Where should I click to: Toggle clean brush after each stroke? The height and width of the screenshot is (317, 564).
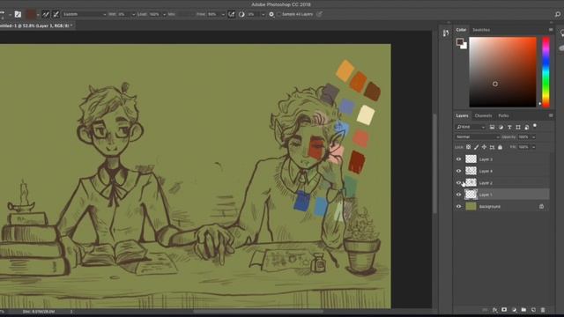point(56,14)
